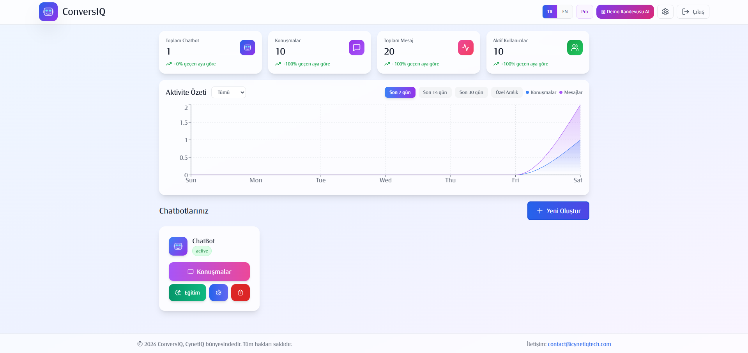Click the 2026 ConversIQ copyright footer text

point(215,344)
